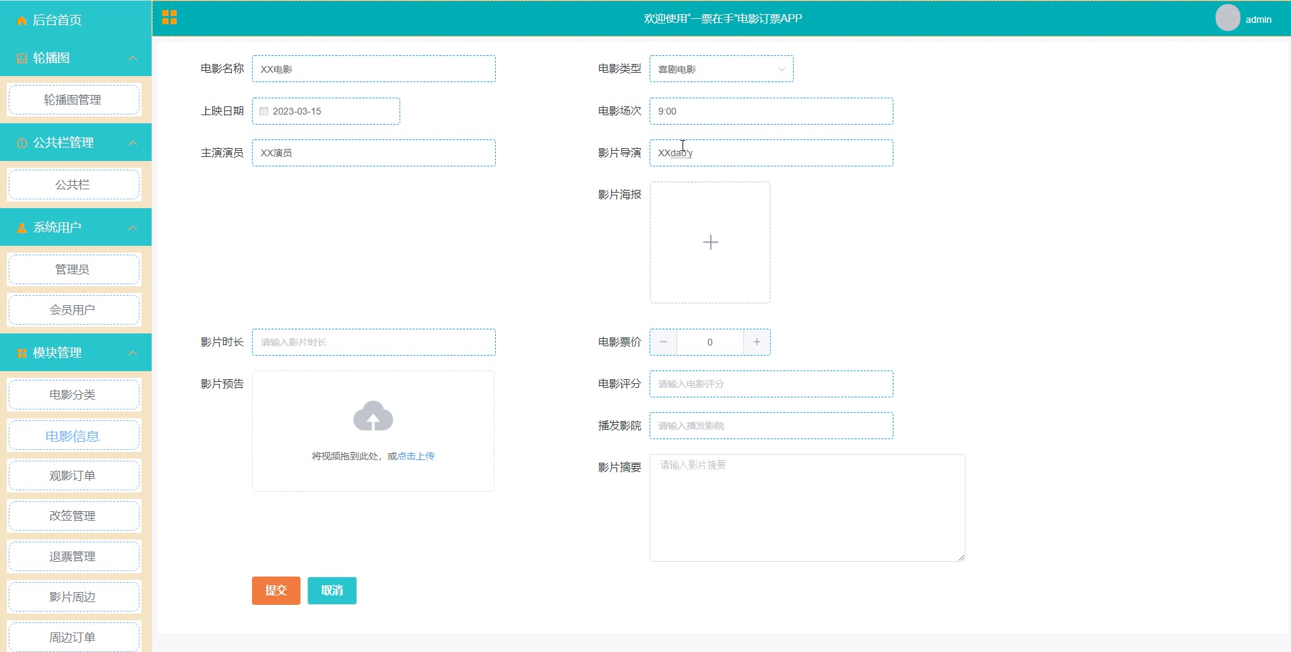
Task: Click the 取消 cancel button
Action: 332,591
